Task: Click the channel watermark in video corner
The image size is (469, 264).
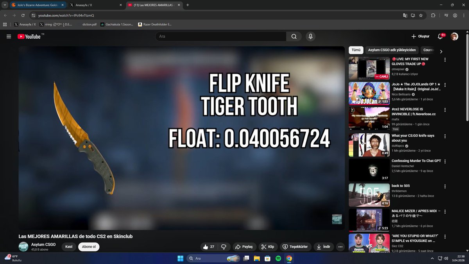Action: [337, 219]
